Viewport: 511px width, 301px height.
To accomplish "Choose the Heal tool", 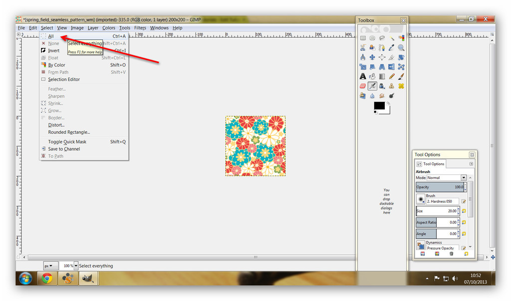I will click(401, 86).
